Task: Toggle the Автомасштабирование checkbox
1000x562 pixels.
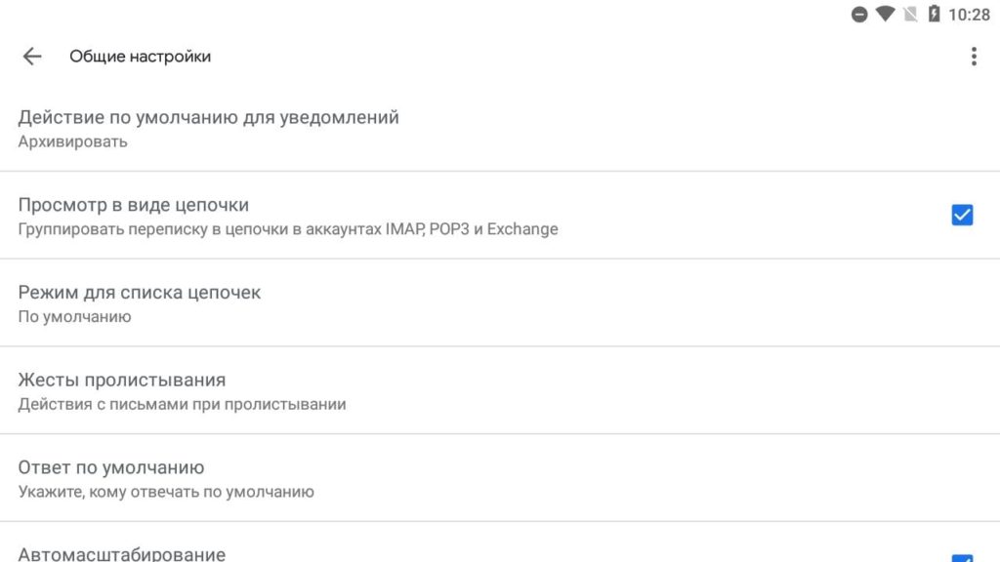Action: tap(962, 558)
